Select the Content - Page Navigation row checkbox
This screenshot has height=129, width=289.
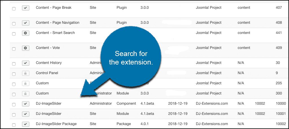click(x=14, y=24)
